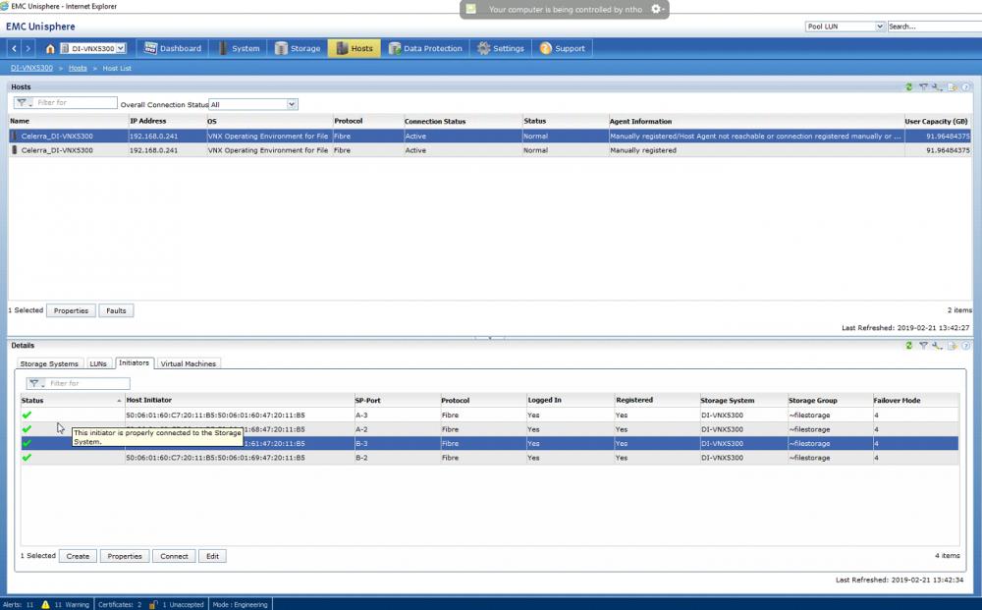
Task: Click the Home house icon
Action: click(x=50, y=48)
